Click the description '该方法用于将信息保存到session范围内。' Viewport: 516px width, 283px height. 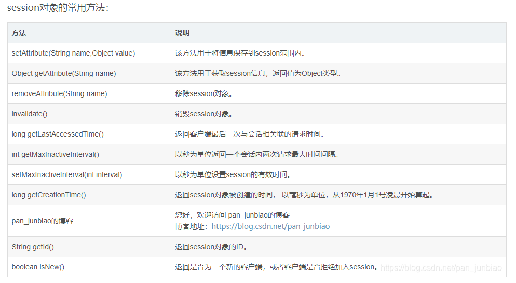pos(241,53)
